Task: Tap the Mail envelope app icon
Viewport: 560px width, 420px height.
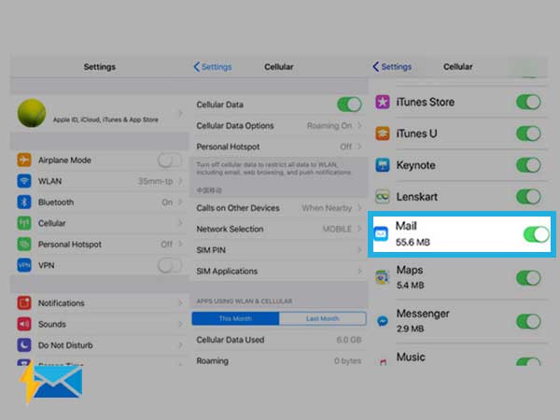Action: click(x=381, y=234)
